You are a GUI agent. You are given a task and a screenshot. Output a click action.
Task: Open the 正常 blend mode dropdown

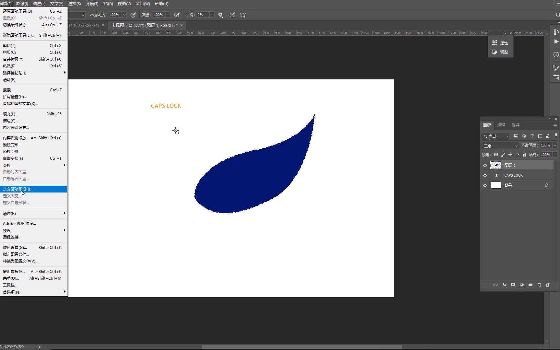point(500,146)
